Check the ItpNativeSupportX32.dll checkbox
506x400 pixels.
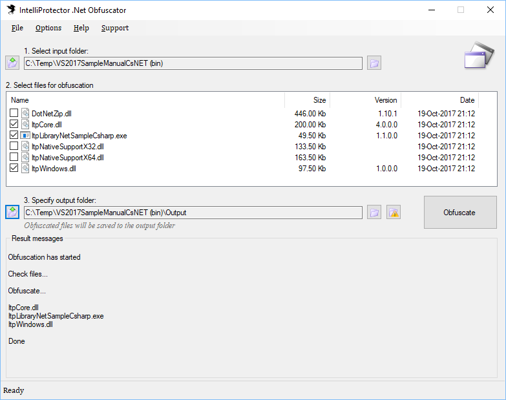14,146
